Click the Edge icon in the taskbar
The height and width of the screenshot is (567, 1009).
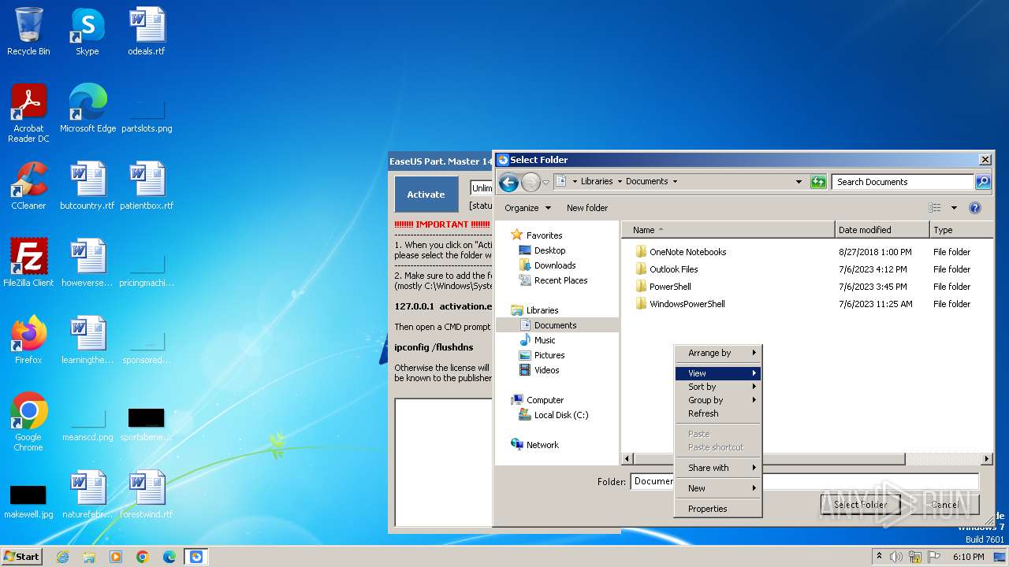(169, 557)
